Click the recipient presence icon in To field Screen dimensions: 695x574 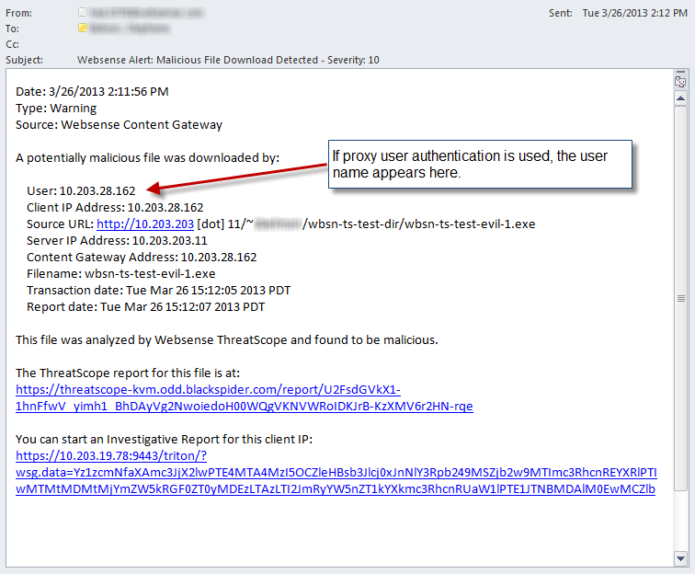point(83,28)
